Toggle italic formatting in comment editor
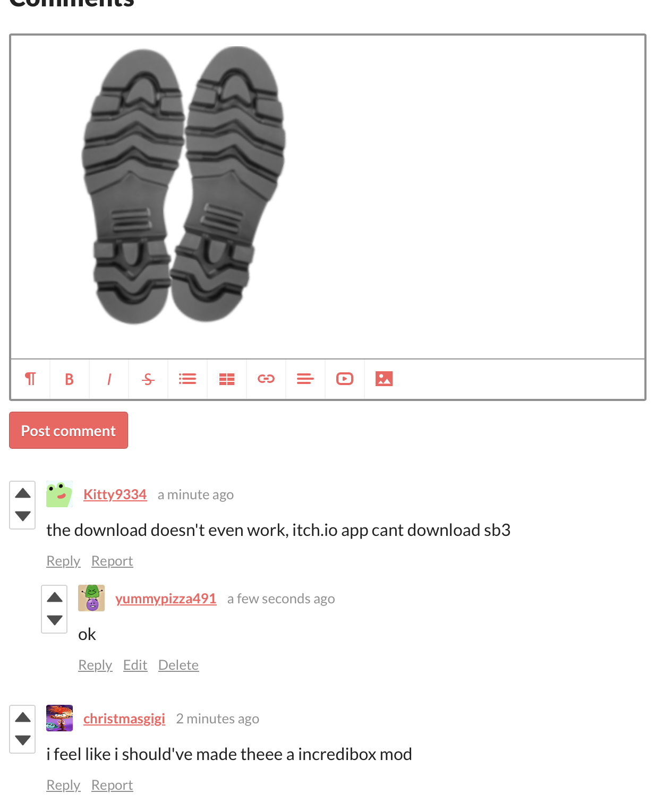The width and height of the screenshot is (655, 802). [x=109, y=379]
